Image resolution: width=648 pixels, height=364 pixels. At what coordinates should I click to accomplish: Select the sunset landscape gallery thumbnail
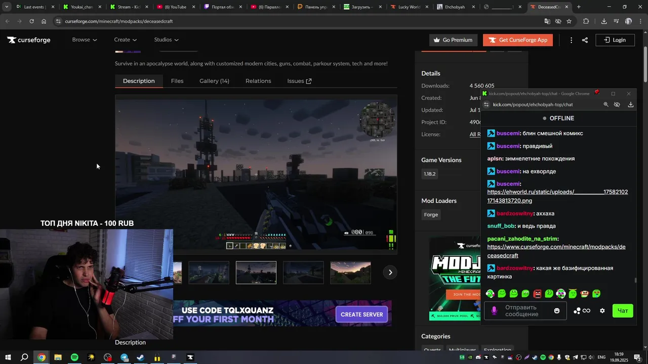350,272
